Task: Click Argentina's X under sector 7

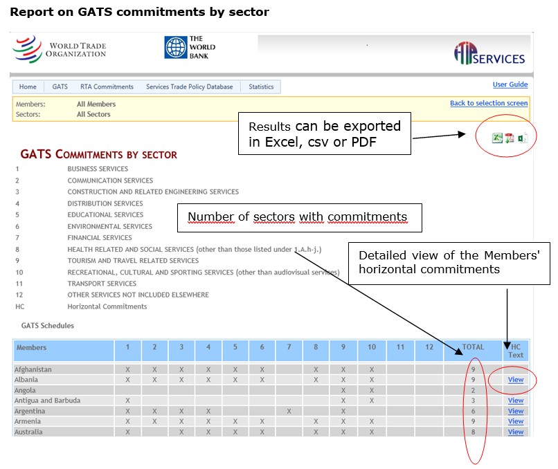Action: [x=289, y=412]
